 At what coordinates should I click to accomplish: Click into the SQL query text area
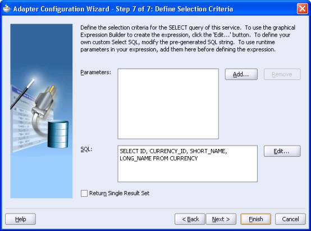point(187,164)
